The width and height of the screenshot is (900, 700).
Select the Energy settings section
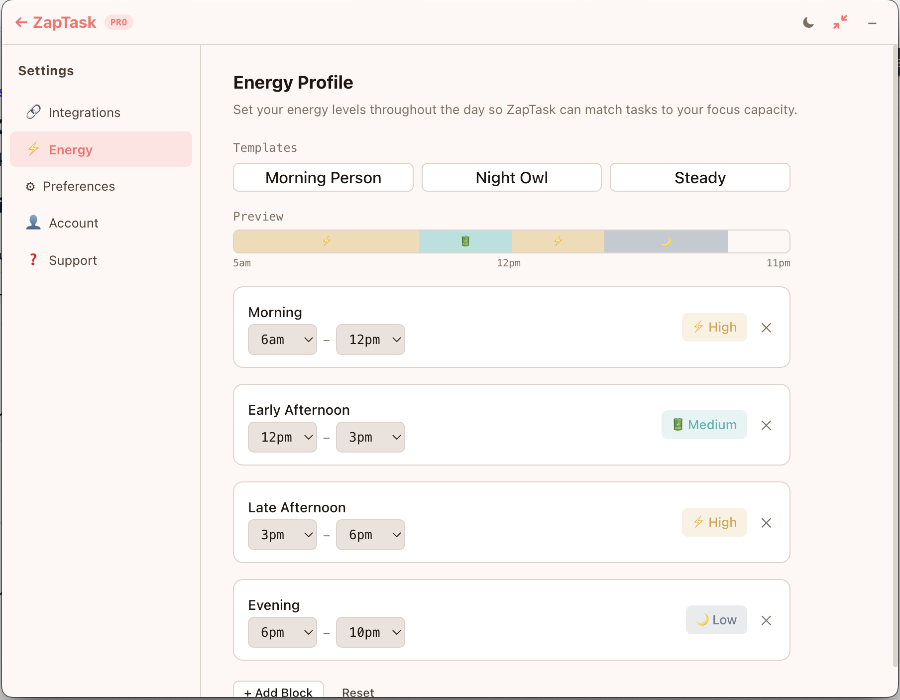101,149
